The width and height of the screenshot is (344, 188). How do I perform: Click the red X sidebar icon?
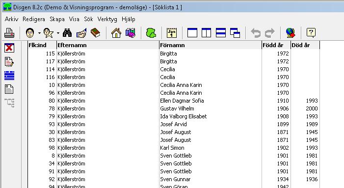coord(9,48)
